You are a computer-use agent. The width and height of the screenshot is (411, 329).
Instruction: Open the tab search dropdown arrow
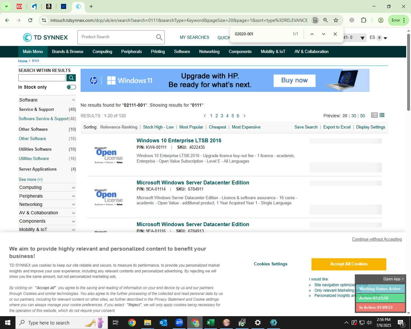coord(6,6)
